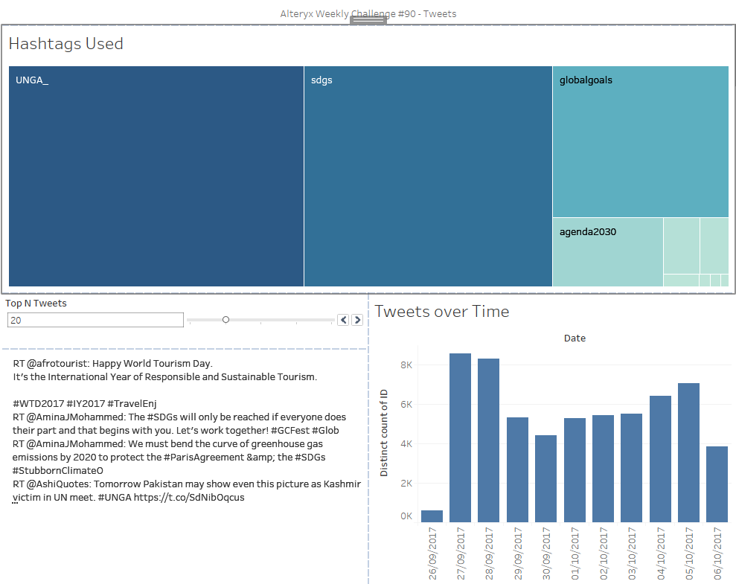Select the UNGA_ block in the treemap

pyautogui.click(x=156, y=176)
